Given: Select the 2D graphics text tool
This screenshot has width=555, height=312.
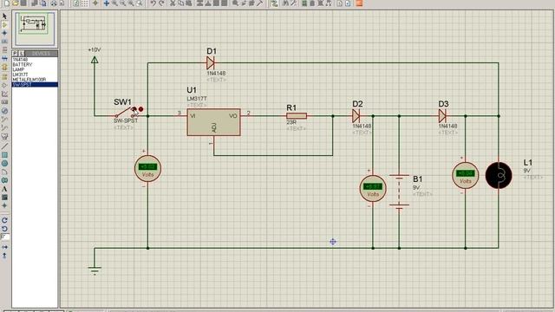Looking at the screenshot, I should (4, 189).
